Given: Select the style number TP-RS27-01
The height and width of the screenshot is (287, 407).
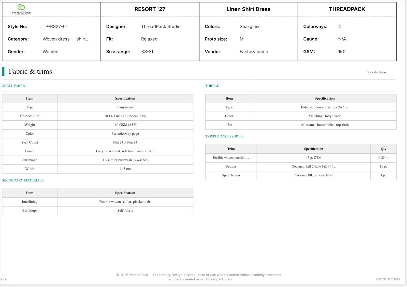Looking at the screenshot, I should click(x=55, y=26).
